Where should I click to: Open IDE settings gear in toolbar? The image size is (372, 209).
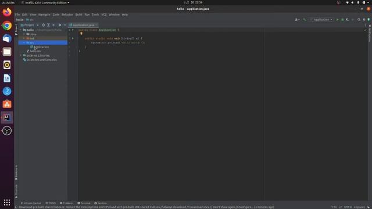[x=364, y=20]
